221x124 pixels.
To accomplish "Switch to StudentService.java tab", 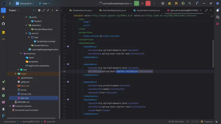I will 81,10.
